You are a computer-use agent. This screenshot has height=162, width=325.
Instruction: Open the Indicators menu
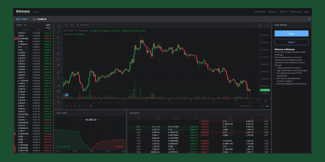click(x=83, y=25)
